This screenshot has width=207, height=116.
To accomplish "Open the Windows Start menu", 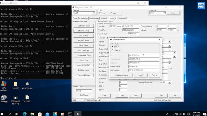I will coord(2,114).
